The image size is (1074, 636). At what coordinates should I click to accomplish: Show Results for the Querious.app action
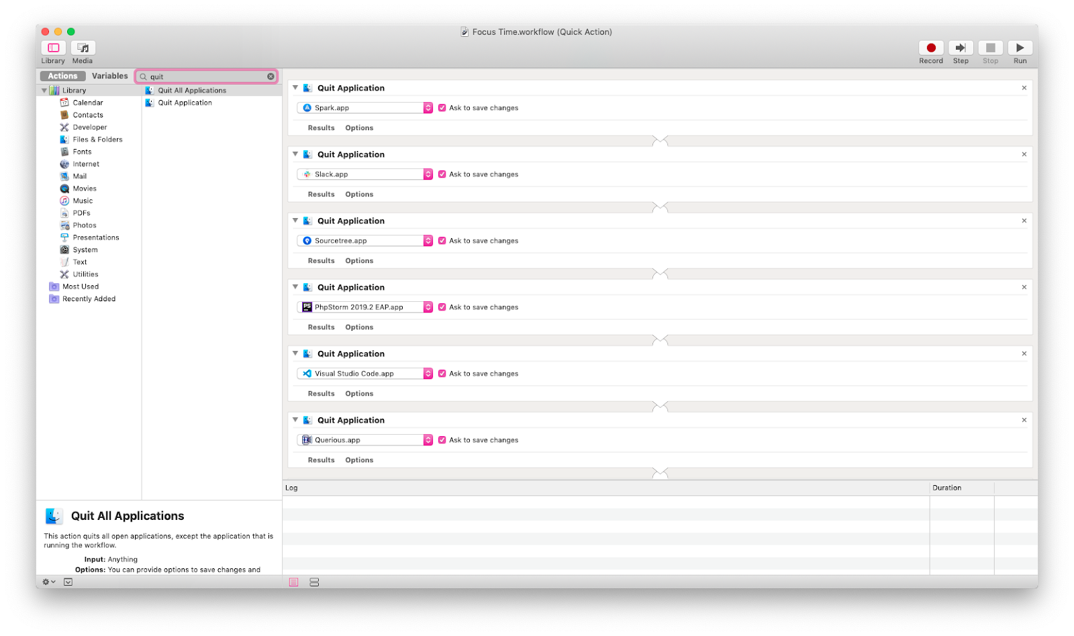[x=321, y=460]
